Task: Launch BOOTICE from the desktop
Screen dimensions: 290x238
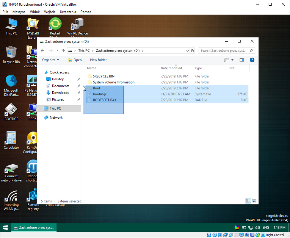Action: 11,112
